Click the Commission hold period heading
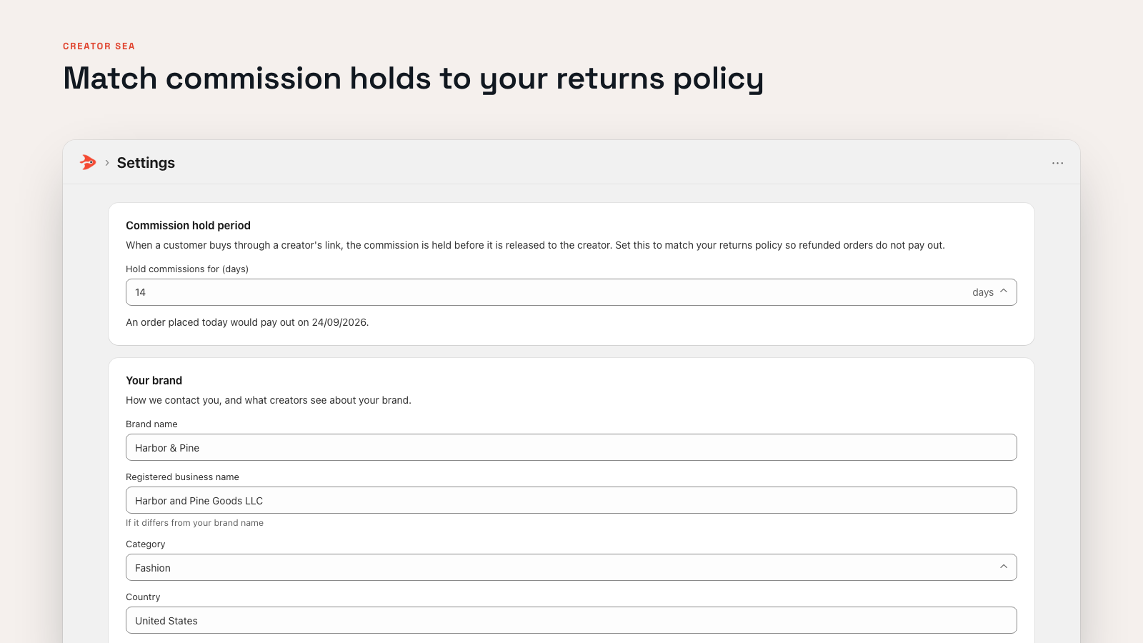1143x643 pixels. point(188,226)
